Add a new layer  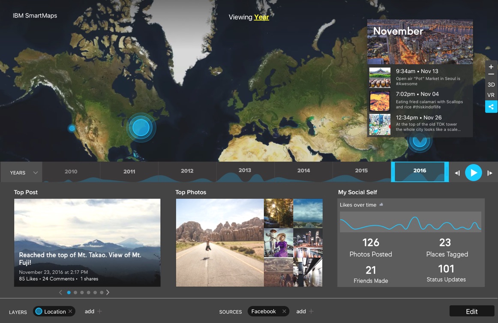[x=93, y=311]
